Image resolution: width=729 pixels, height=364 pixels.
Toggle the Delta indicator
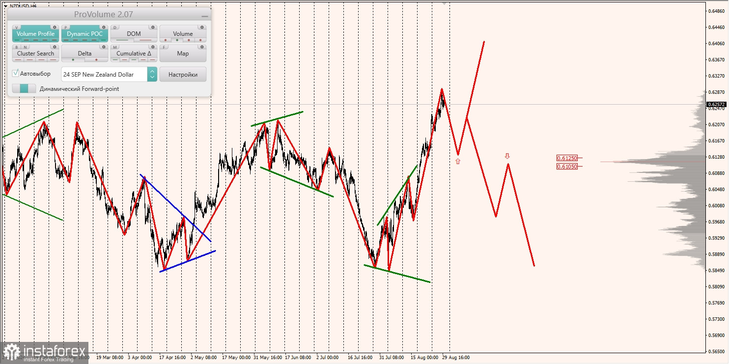(84, 54)
